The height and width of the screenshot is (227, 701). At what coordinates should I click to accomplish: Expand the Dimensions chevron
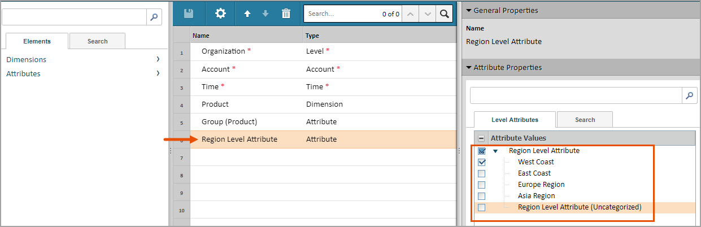pyautogui.click(x=158, y=59)
